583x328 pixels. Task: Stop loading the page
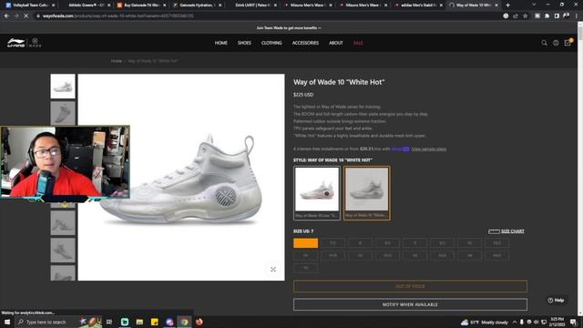click(26, 16)
